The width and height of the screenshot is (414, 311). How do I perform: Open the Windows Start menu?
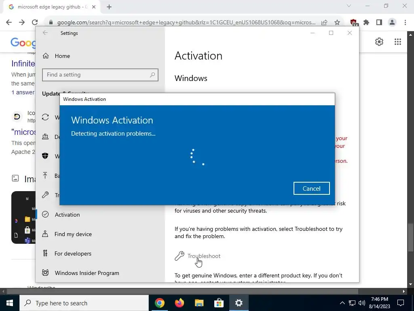tap(10, 303)
